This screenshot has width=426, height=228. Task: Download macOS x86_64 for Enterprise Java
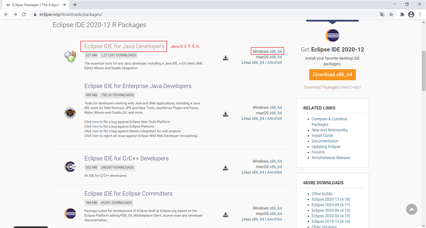(x=276, y=113)
